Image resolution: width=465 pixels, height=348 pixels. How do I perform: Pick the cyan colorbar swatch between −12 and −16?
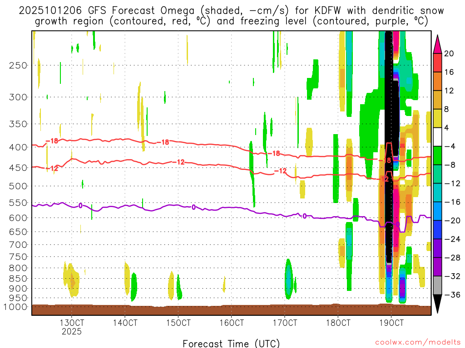click(437, 193)
